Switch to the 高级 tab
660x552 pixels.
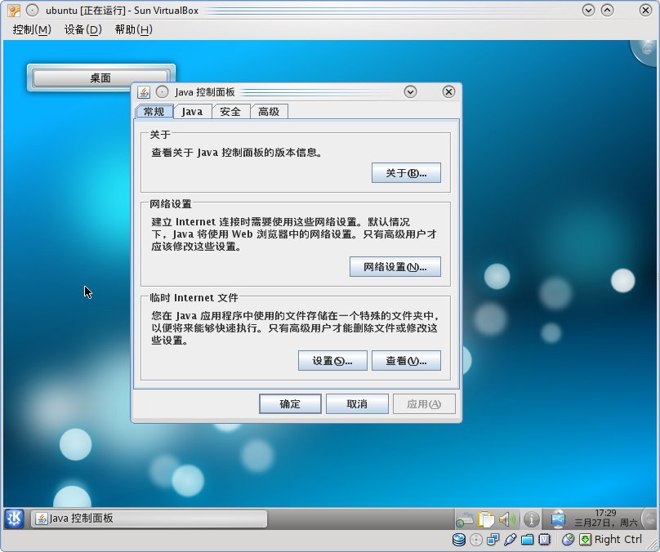pyautogui.click(x=269, y=112)
